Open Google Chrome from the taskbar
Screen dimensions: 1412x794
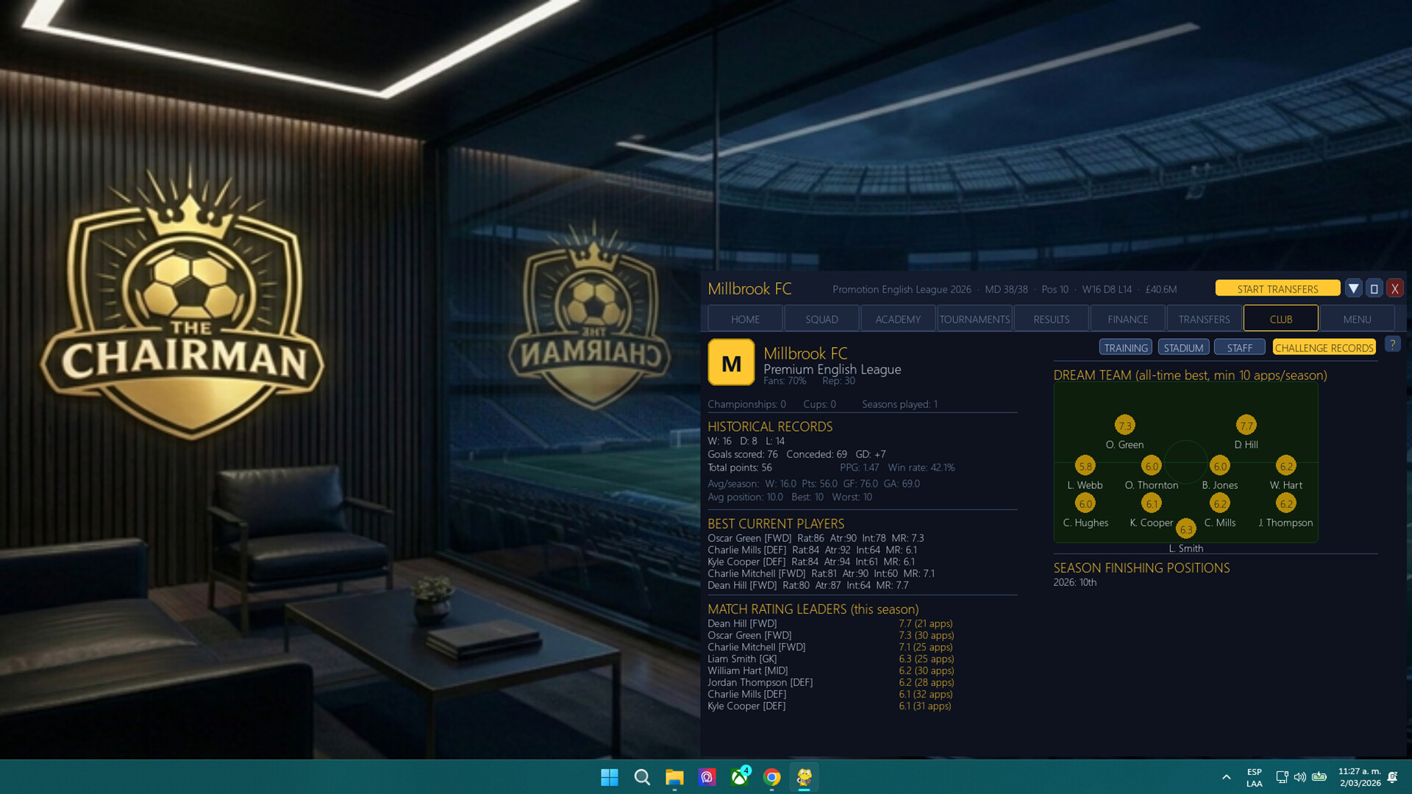coord(771,777)
